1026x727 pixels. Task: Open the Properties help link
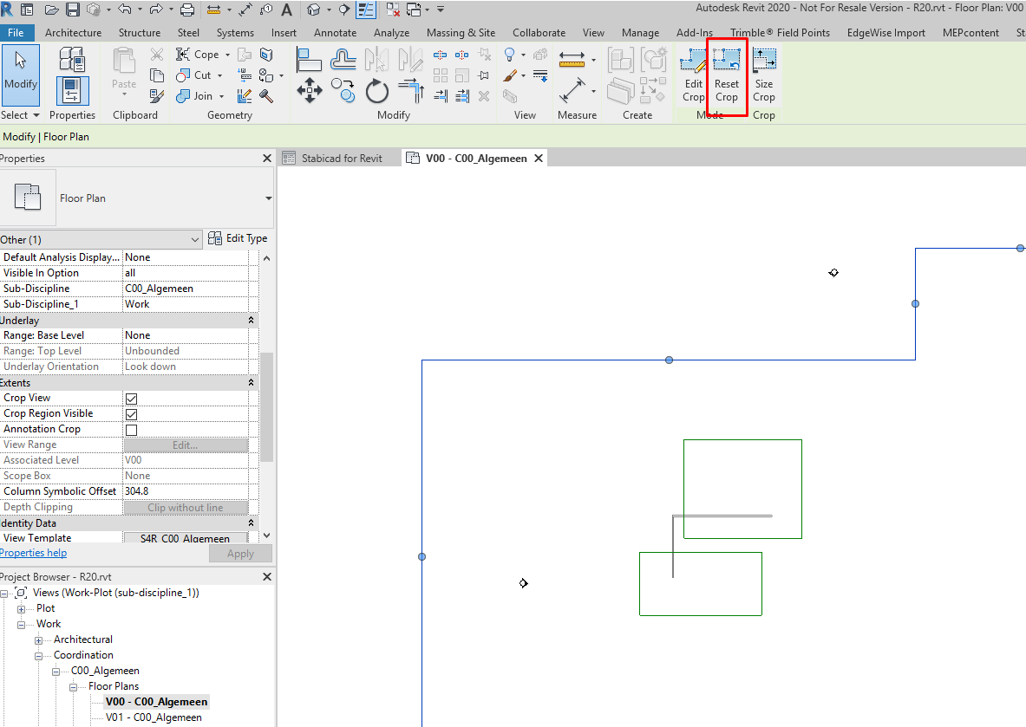[33, 553]
